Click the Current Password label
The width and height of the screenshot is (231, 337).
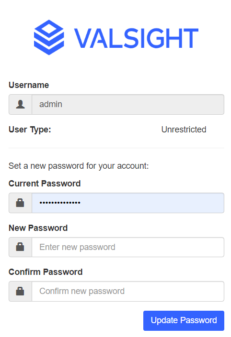[45, 184]
